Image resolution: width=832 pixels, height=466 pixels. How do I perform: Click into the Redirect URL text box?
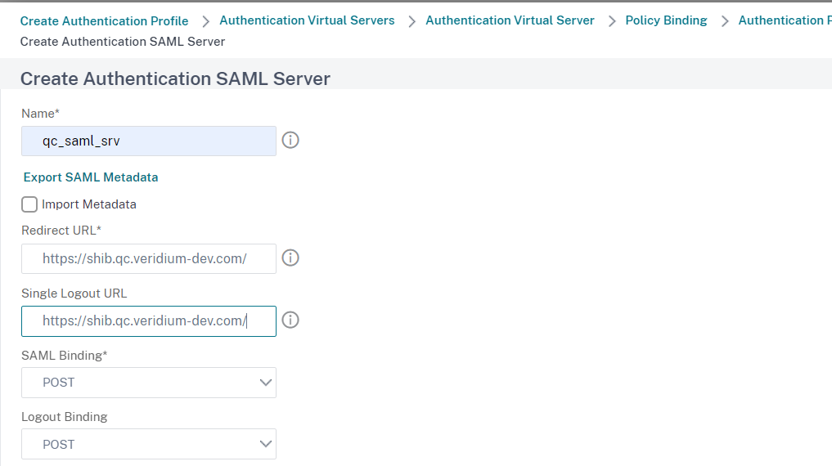(148, 258)
